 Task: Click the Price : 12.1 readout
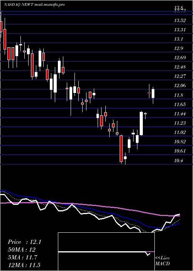[24, 242]
